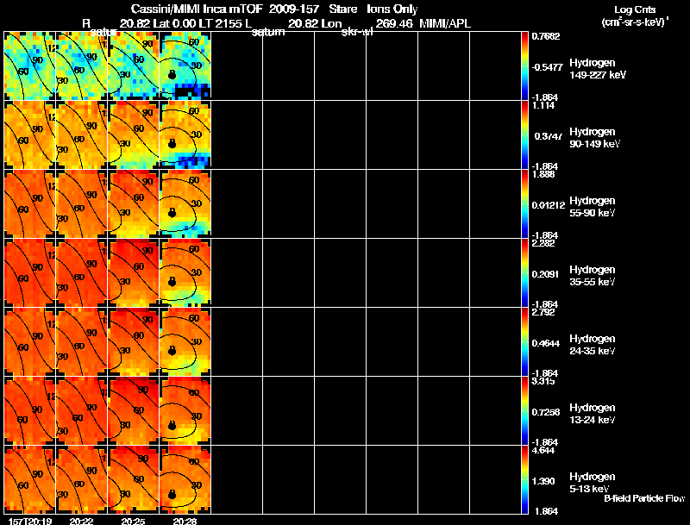690x525 pixels.
Task: Pick the 24-35 keV hydrogen panel at 20:25
Action: [134, 341]
